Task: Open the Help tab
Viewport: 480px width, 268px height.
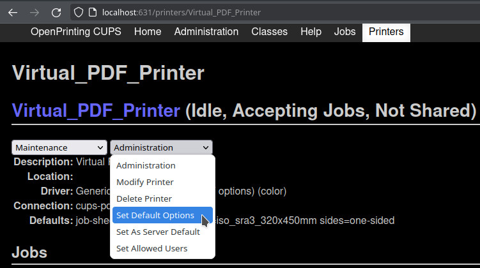Action: [311, 32]
